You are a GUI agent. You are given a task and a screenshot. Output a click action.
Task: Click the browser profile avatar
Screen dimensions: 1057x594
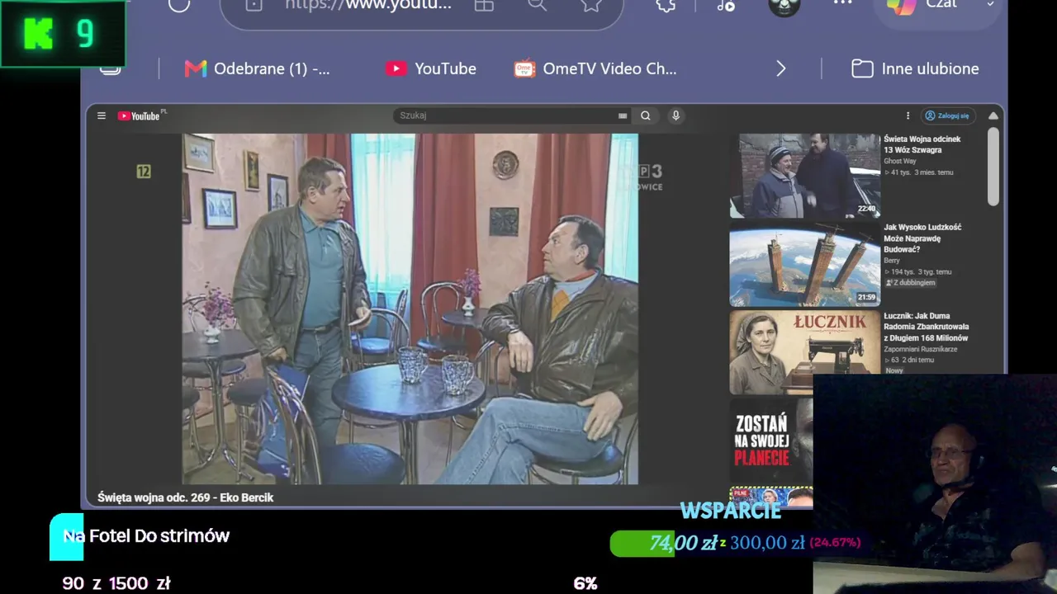pos(784,5)
